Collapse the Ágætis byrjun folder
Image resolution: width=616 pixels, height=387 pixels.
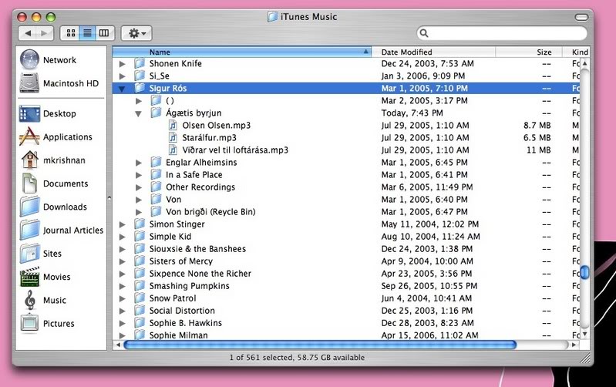[x=138, y=113]
